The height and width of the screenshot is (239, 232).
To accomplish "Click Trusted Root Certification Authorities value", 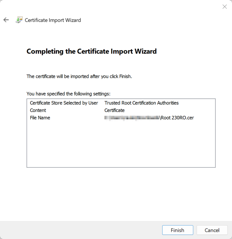I will (141, 103).
